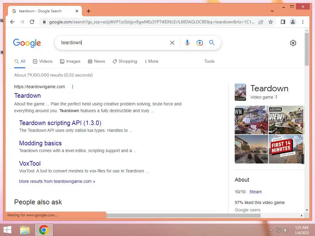Open File Explorer from taskbar
The width and height of the screenshot is (315, 236).
(x=25, y=230)
